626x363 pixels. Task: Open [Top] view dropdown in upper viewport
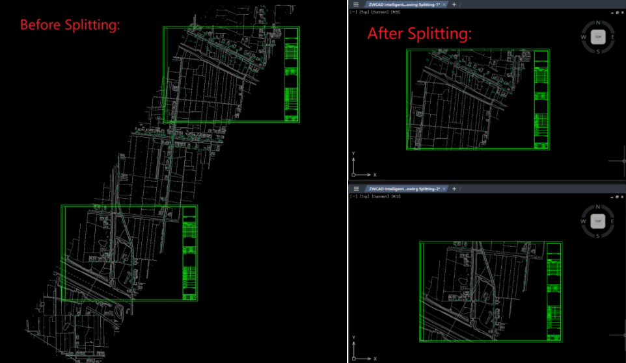[362, 12]
